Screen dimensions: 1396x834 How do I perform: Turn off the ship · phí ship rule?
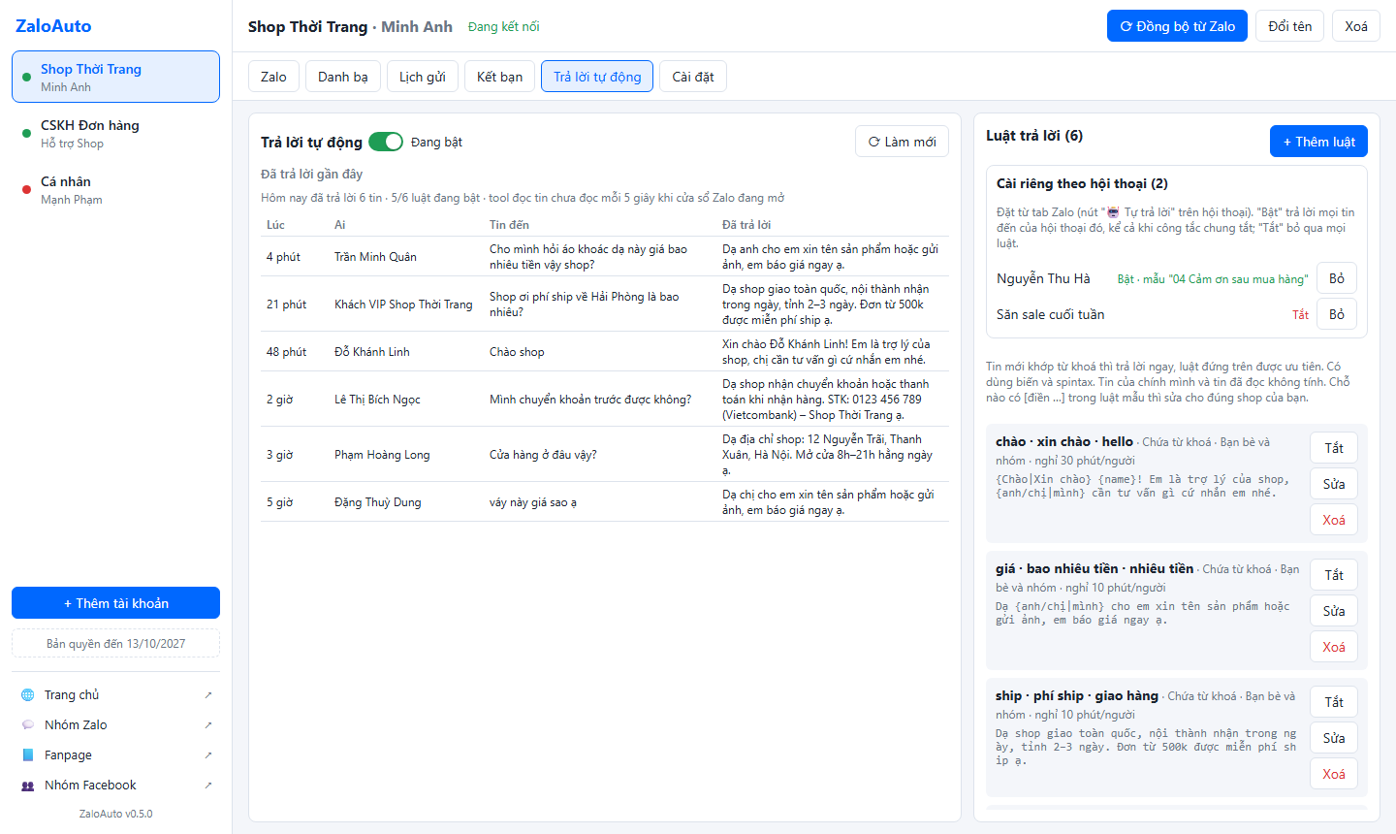coord(1334,702)
